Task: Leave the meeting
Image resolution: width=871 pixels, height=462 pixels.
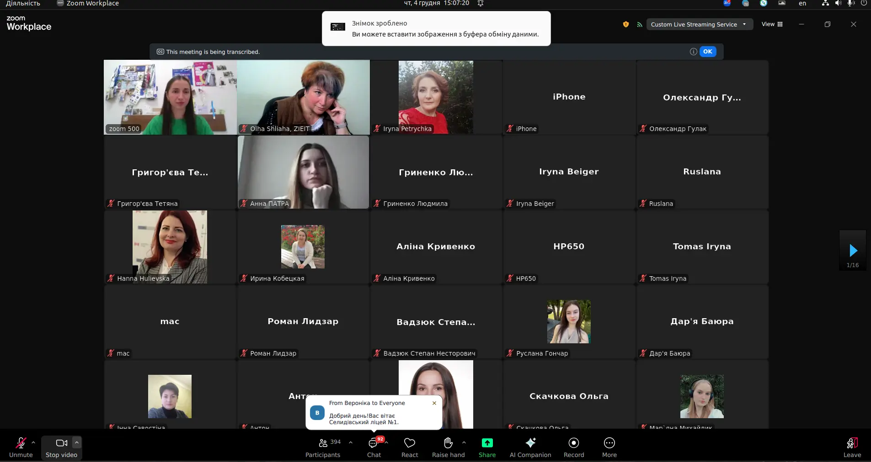Action: pyautogui.click(x=852, y=448)
